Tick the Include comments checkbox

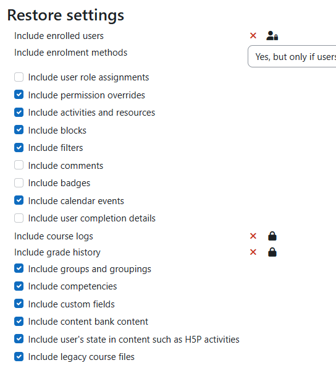[x=19, y=165]
